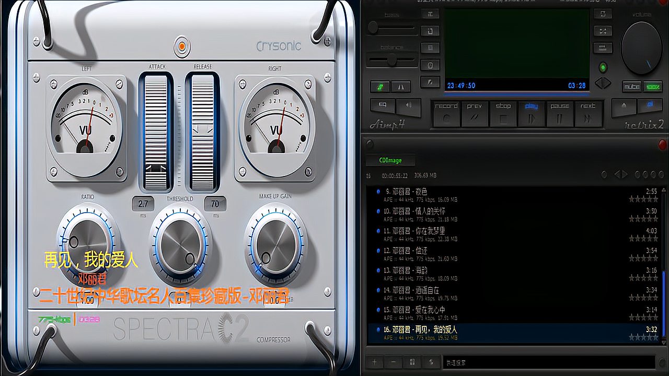Click the large volume knob
669x376 pixels.
point(641,48)
